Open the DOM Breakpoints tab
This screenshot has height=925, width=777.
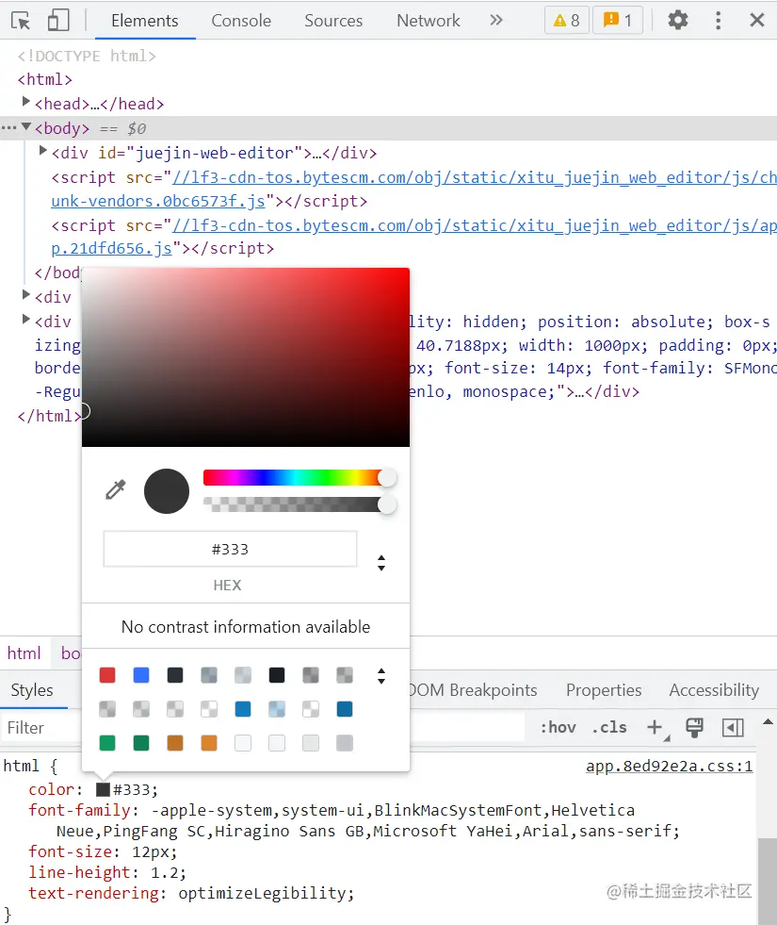tap(474, 690)
